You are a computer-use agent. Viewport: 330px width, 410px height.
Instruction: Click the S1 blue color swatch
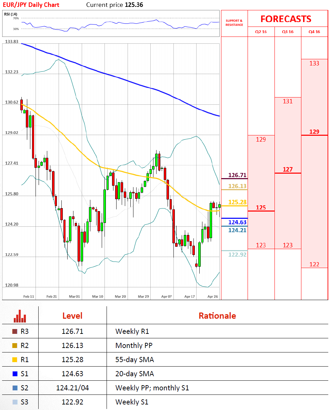tap(15, 374)
